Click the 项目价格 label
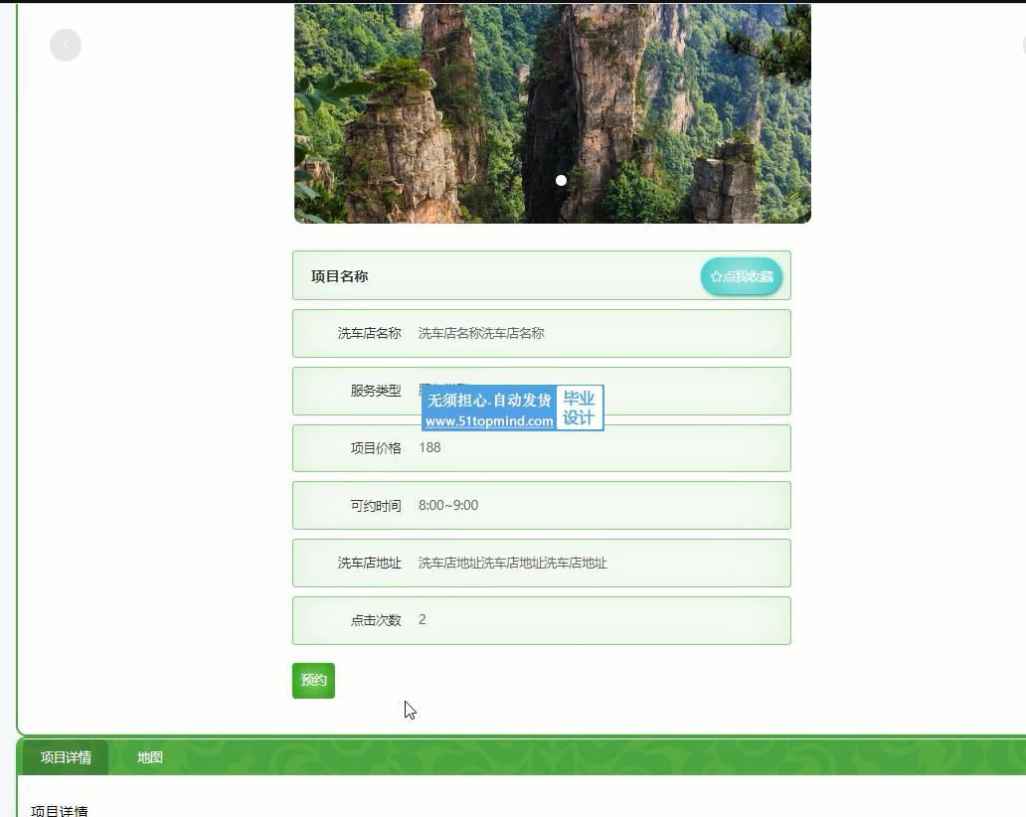This screenshot has width=1026, height=817. [x=376, y=448]
